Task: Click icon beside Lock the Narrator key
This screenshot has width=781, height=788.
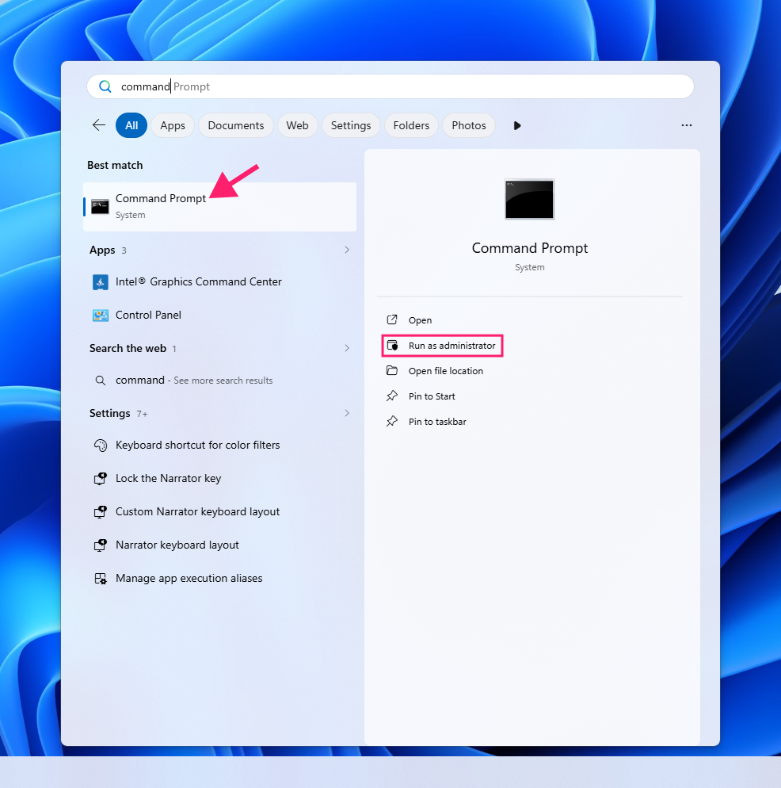Action: click(x=101, y=479)
